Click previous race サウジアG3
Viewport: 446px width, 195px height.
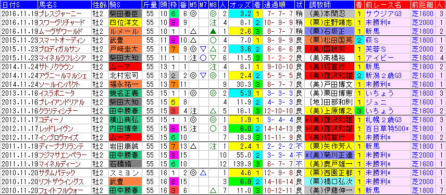[x=383, y=14]
